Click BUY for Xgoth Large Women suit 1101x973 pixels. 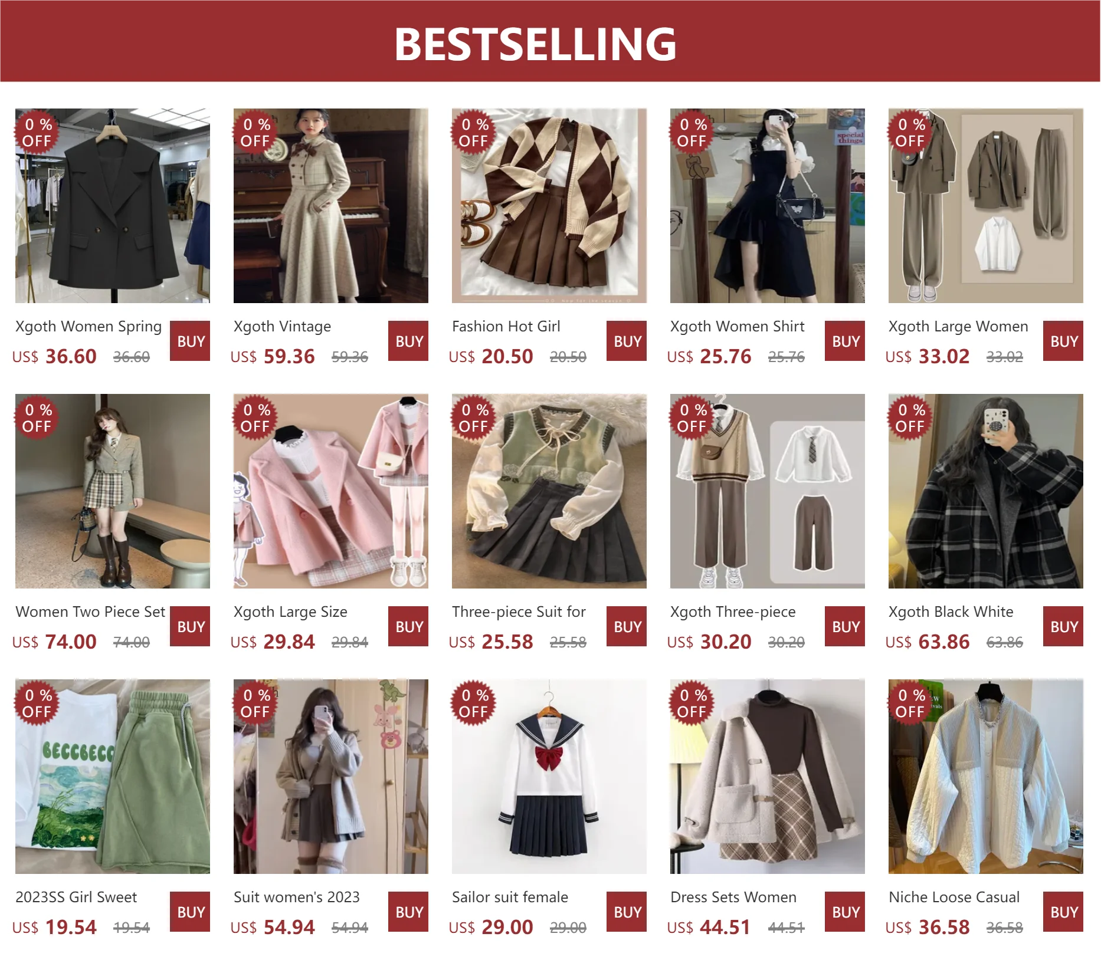(x=1063, y=341)
